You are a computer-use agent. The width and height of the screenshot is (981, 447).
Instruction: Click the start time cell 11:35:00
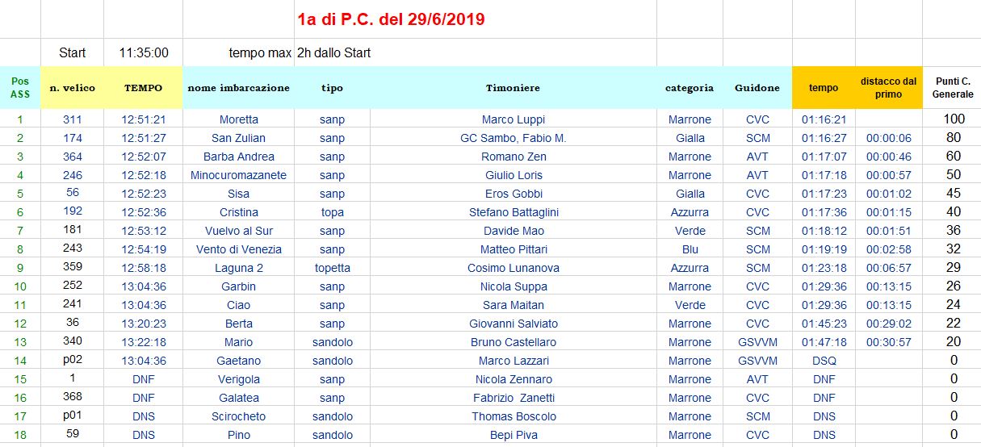coord(144,52)
